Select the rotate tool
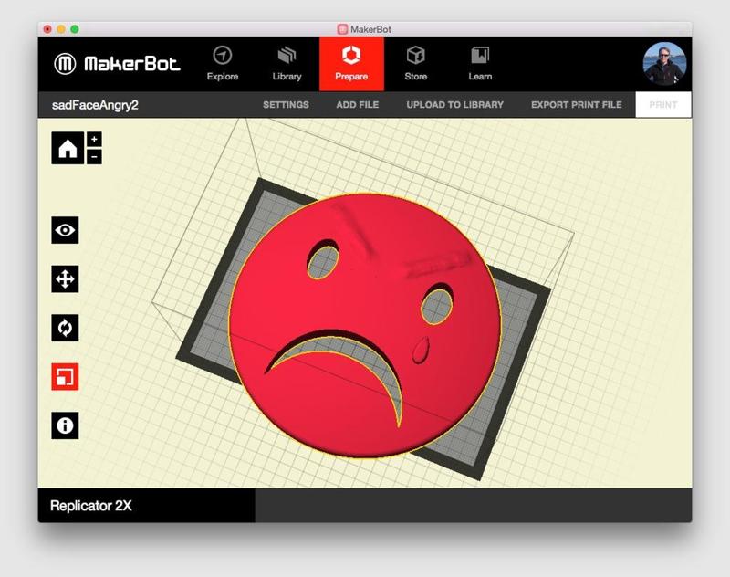This screenshot has height=577, width=730. 65,328
